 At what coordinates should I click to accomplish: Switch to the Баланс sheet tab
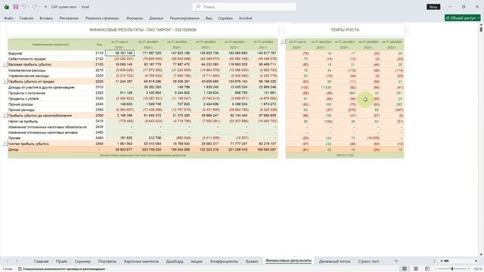[252, 261]
